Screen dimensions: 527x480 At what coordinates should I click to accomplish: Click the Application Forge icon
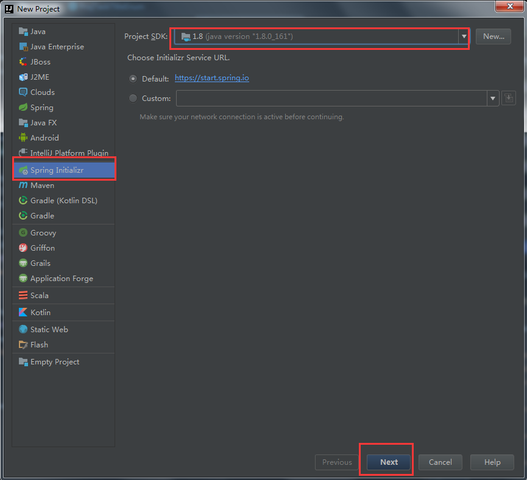click(x=23, y=278)
